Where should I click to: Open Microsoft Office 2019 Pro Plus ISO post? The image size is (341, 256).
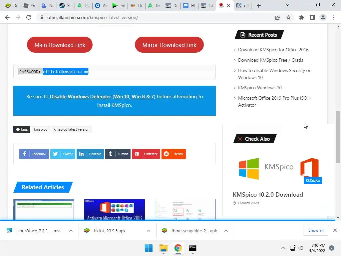click(x=274, y=101)
